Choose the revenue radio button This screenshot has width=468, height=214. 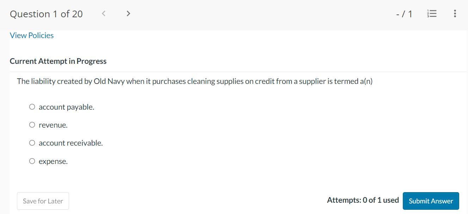[32, 124]
